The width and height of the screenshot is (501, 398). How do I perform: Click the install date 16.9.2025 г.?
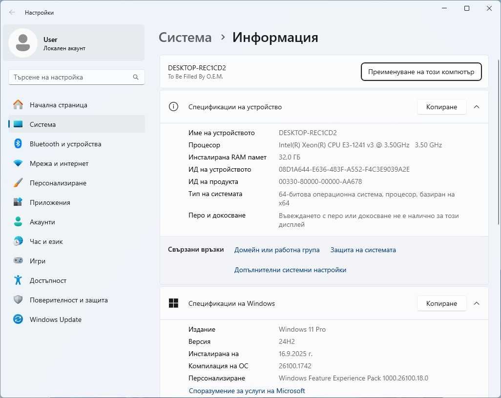[295, 354]
